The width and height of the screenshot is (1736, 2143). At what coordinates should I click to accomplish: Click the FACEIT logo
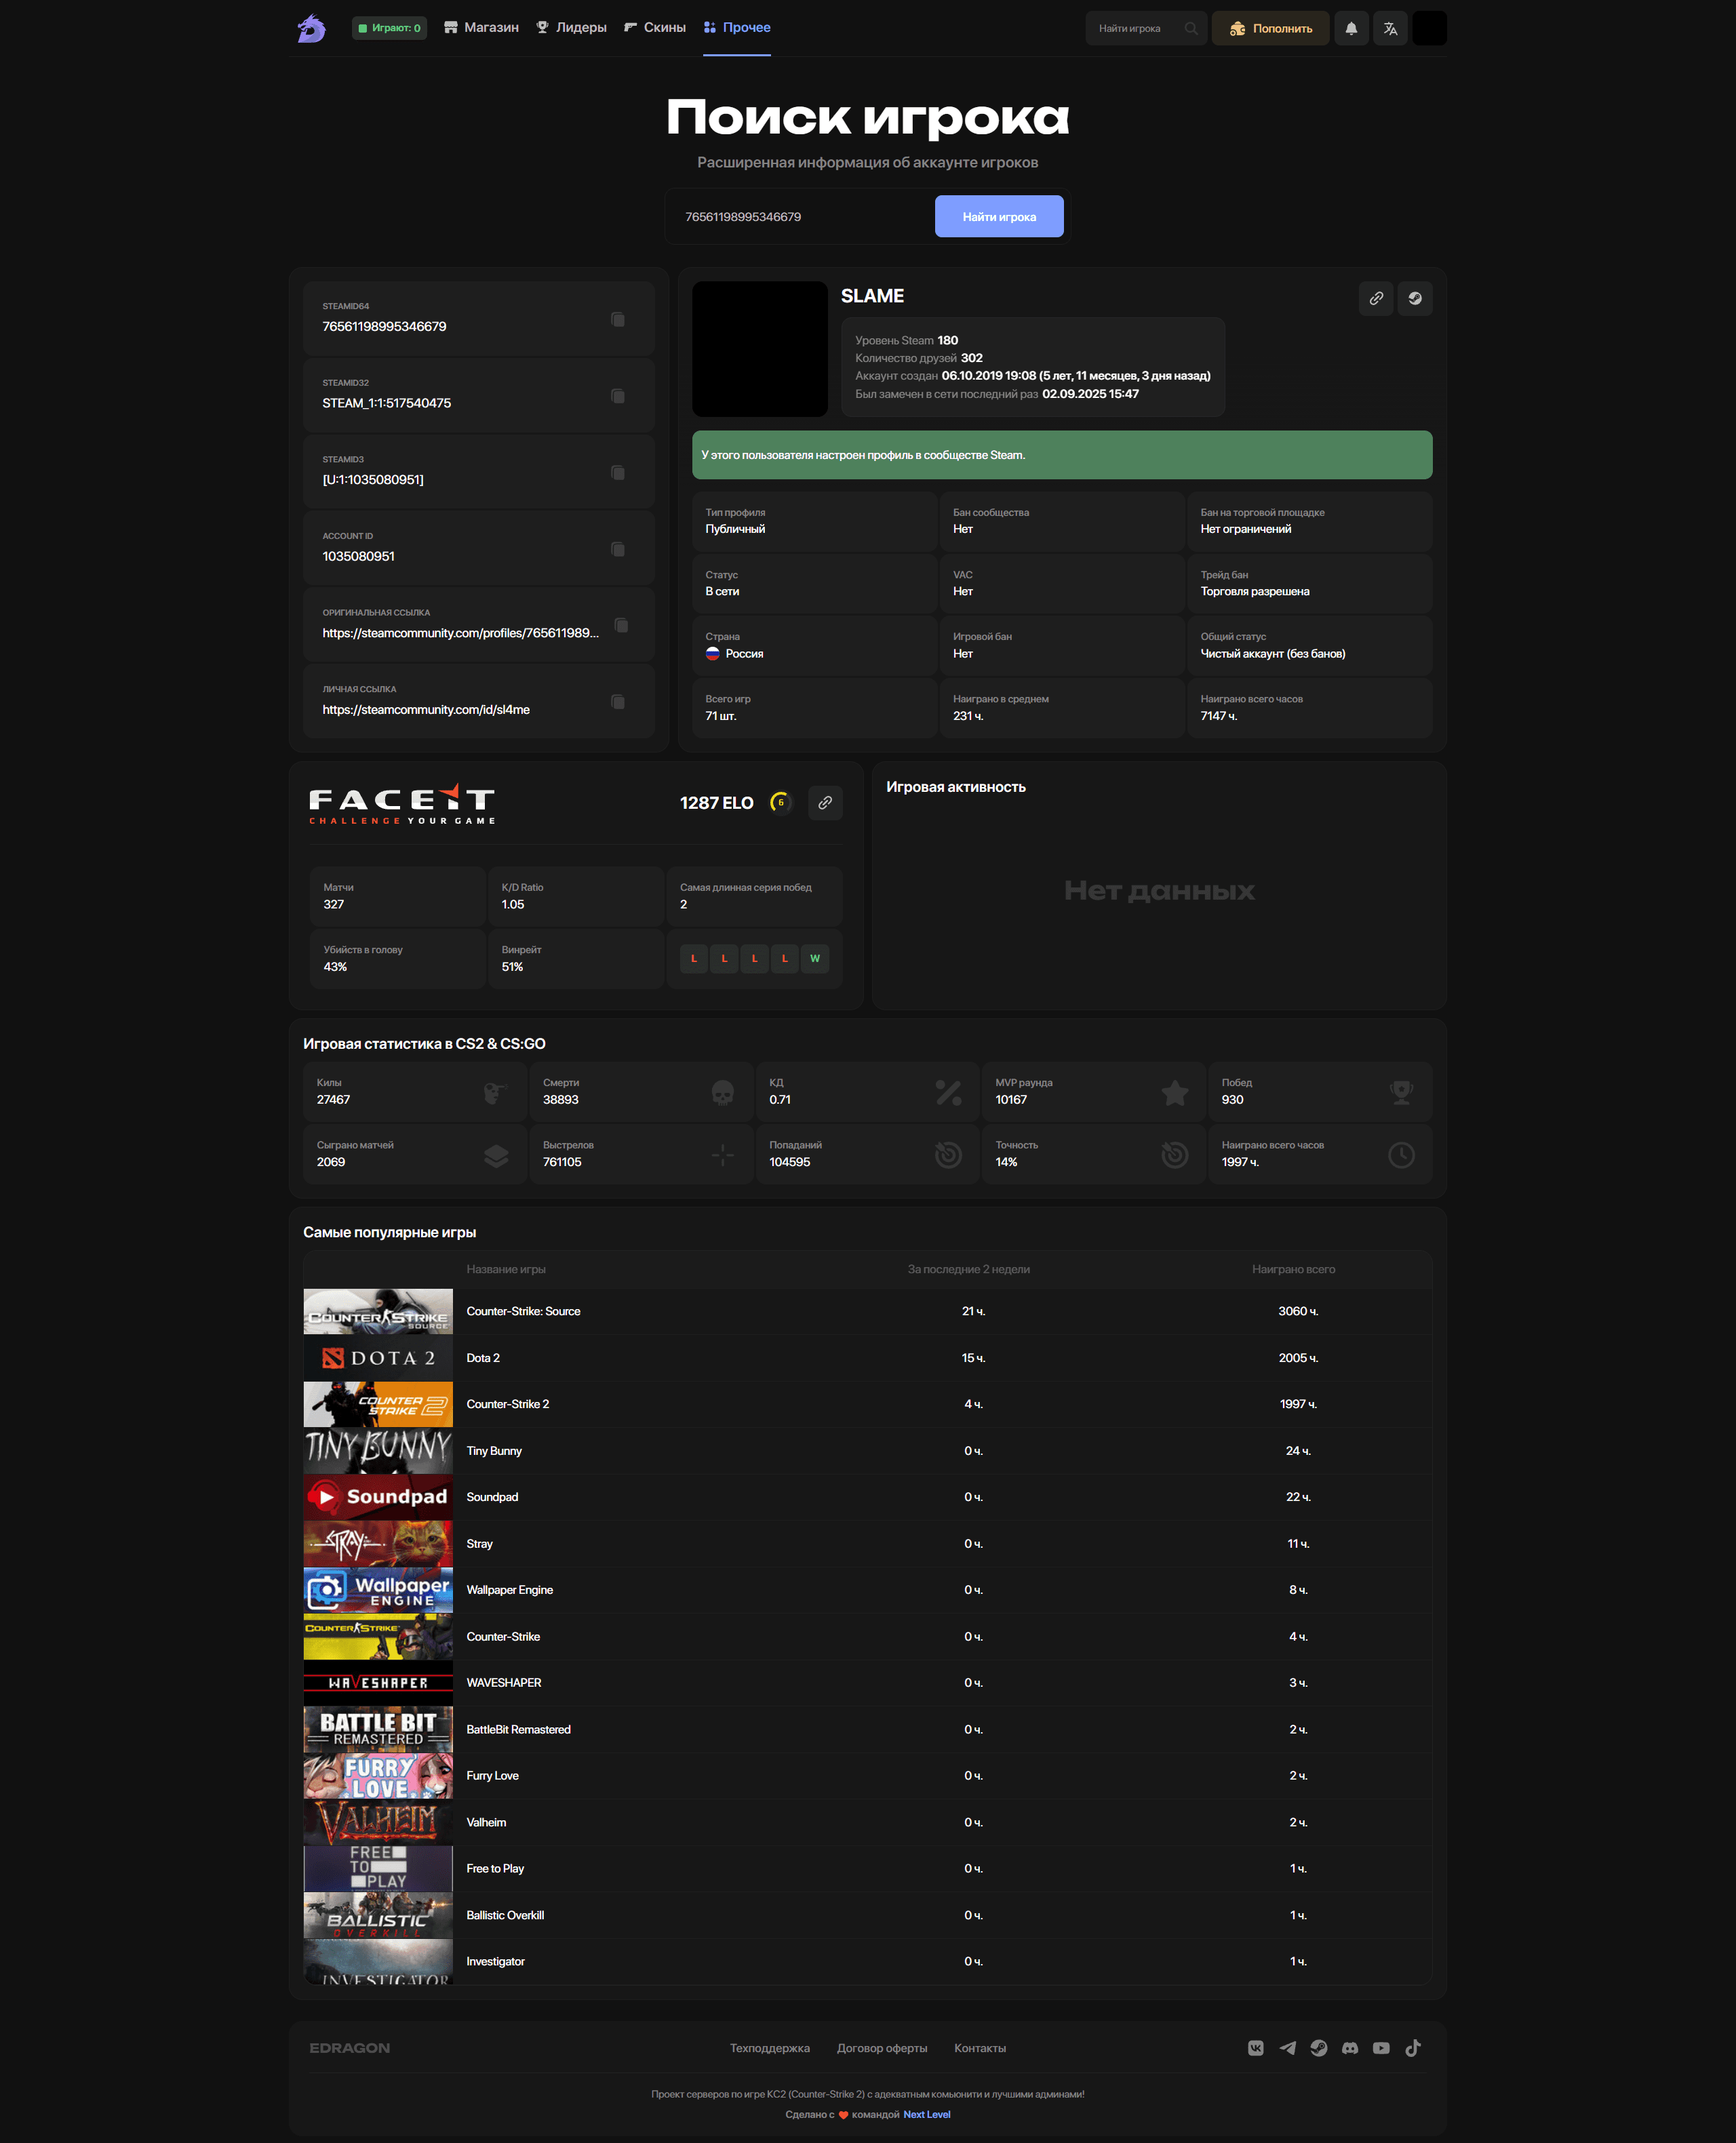[402, 803]
